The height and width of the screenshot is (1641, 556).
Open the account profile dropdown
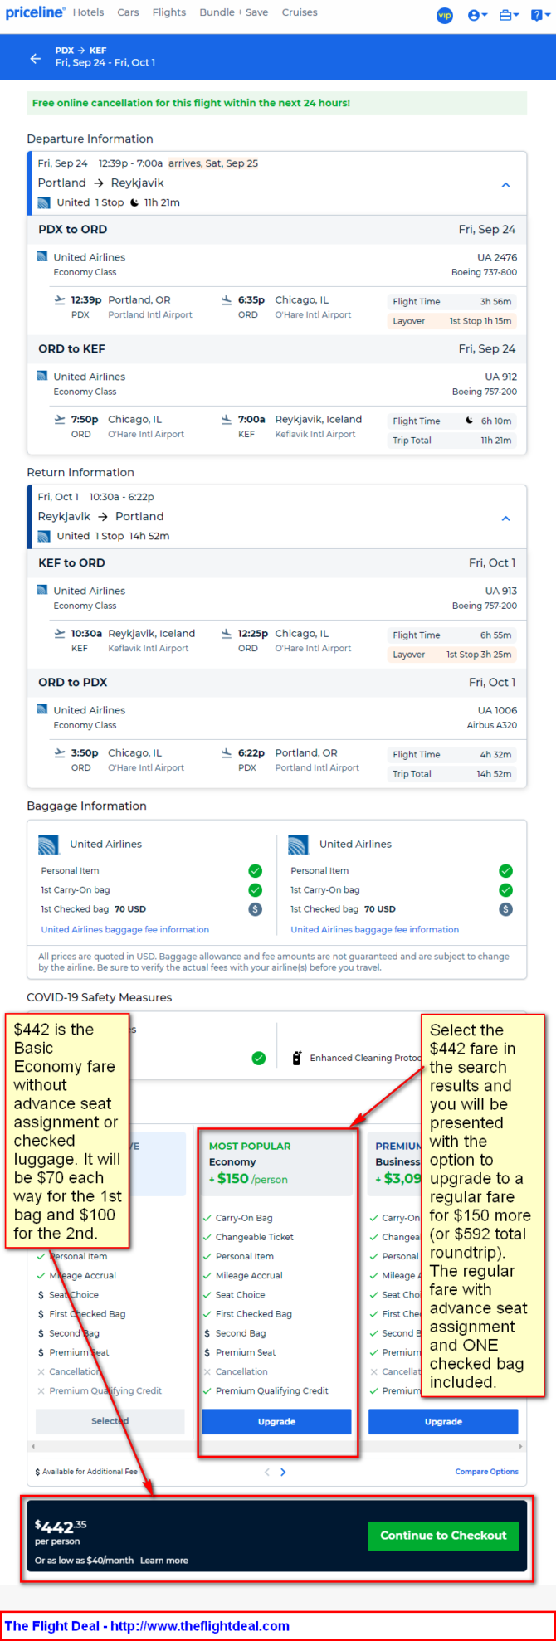[477, 15]
